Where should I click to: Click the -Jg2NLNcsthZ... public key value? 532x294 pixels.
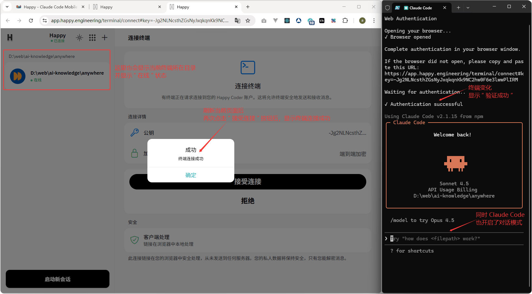click(348, 133)
